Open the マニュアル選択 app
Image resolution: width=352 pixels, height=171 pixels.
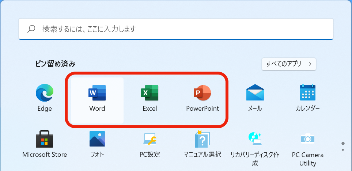tap(202, 144)
